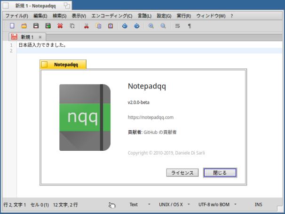Select the 新規 1 document tab

pyautogui.click(x=27, y=37)
